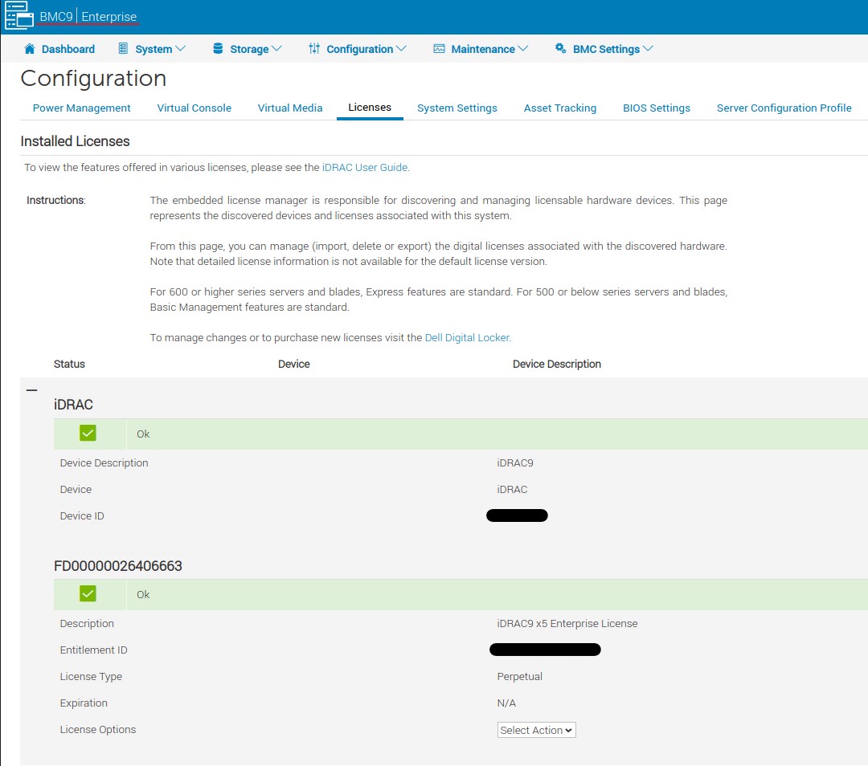Collapse the iDRAC section with the minus control
868x766 pixels.
(32, 390)
